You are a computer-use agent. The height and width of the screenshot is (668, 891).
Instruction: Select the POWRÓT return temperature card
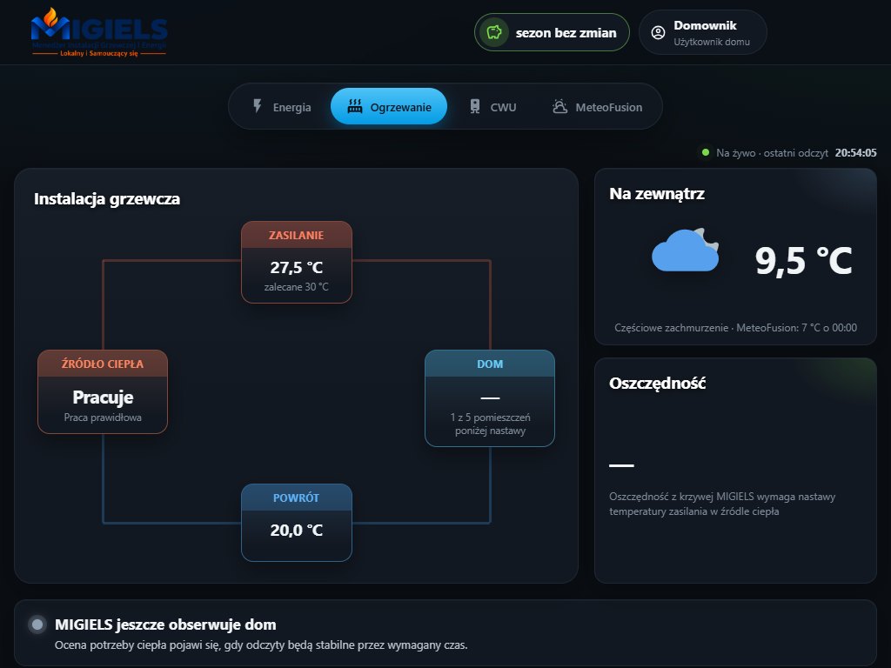pyautogui.click(x=297, y=523)
